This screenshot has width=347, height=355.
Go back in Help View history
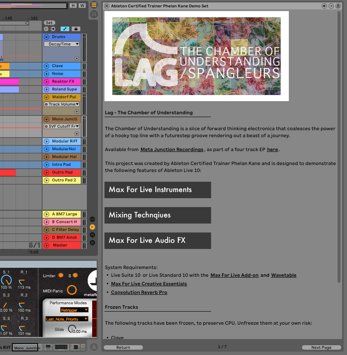tap(324, 6)
